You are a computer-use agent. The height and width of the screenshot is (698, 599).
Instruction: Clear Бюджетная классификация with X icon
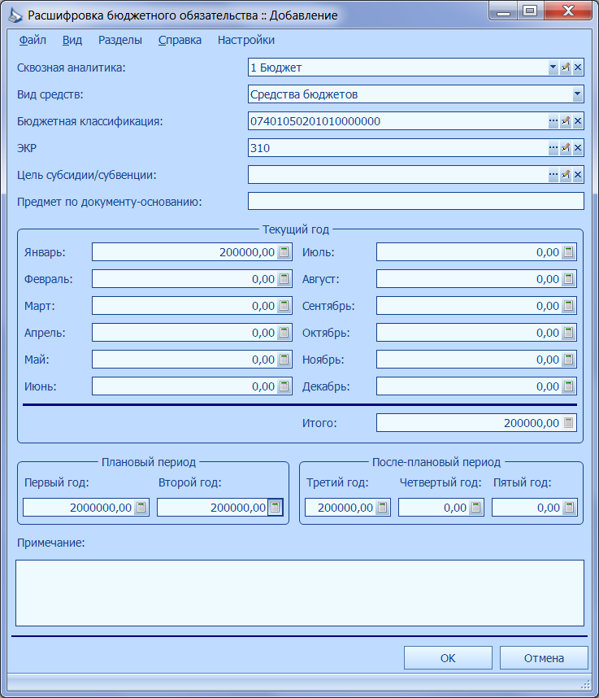point(578,120)
